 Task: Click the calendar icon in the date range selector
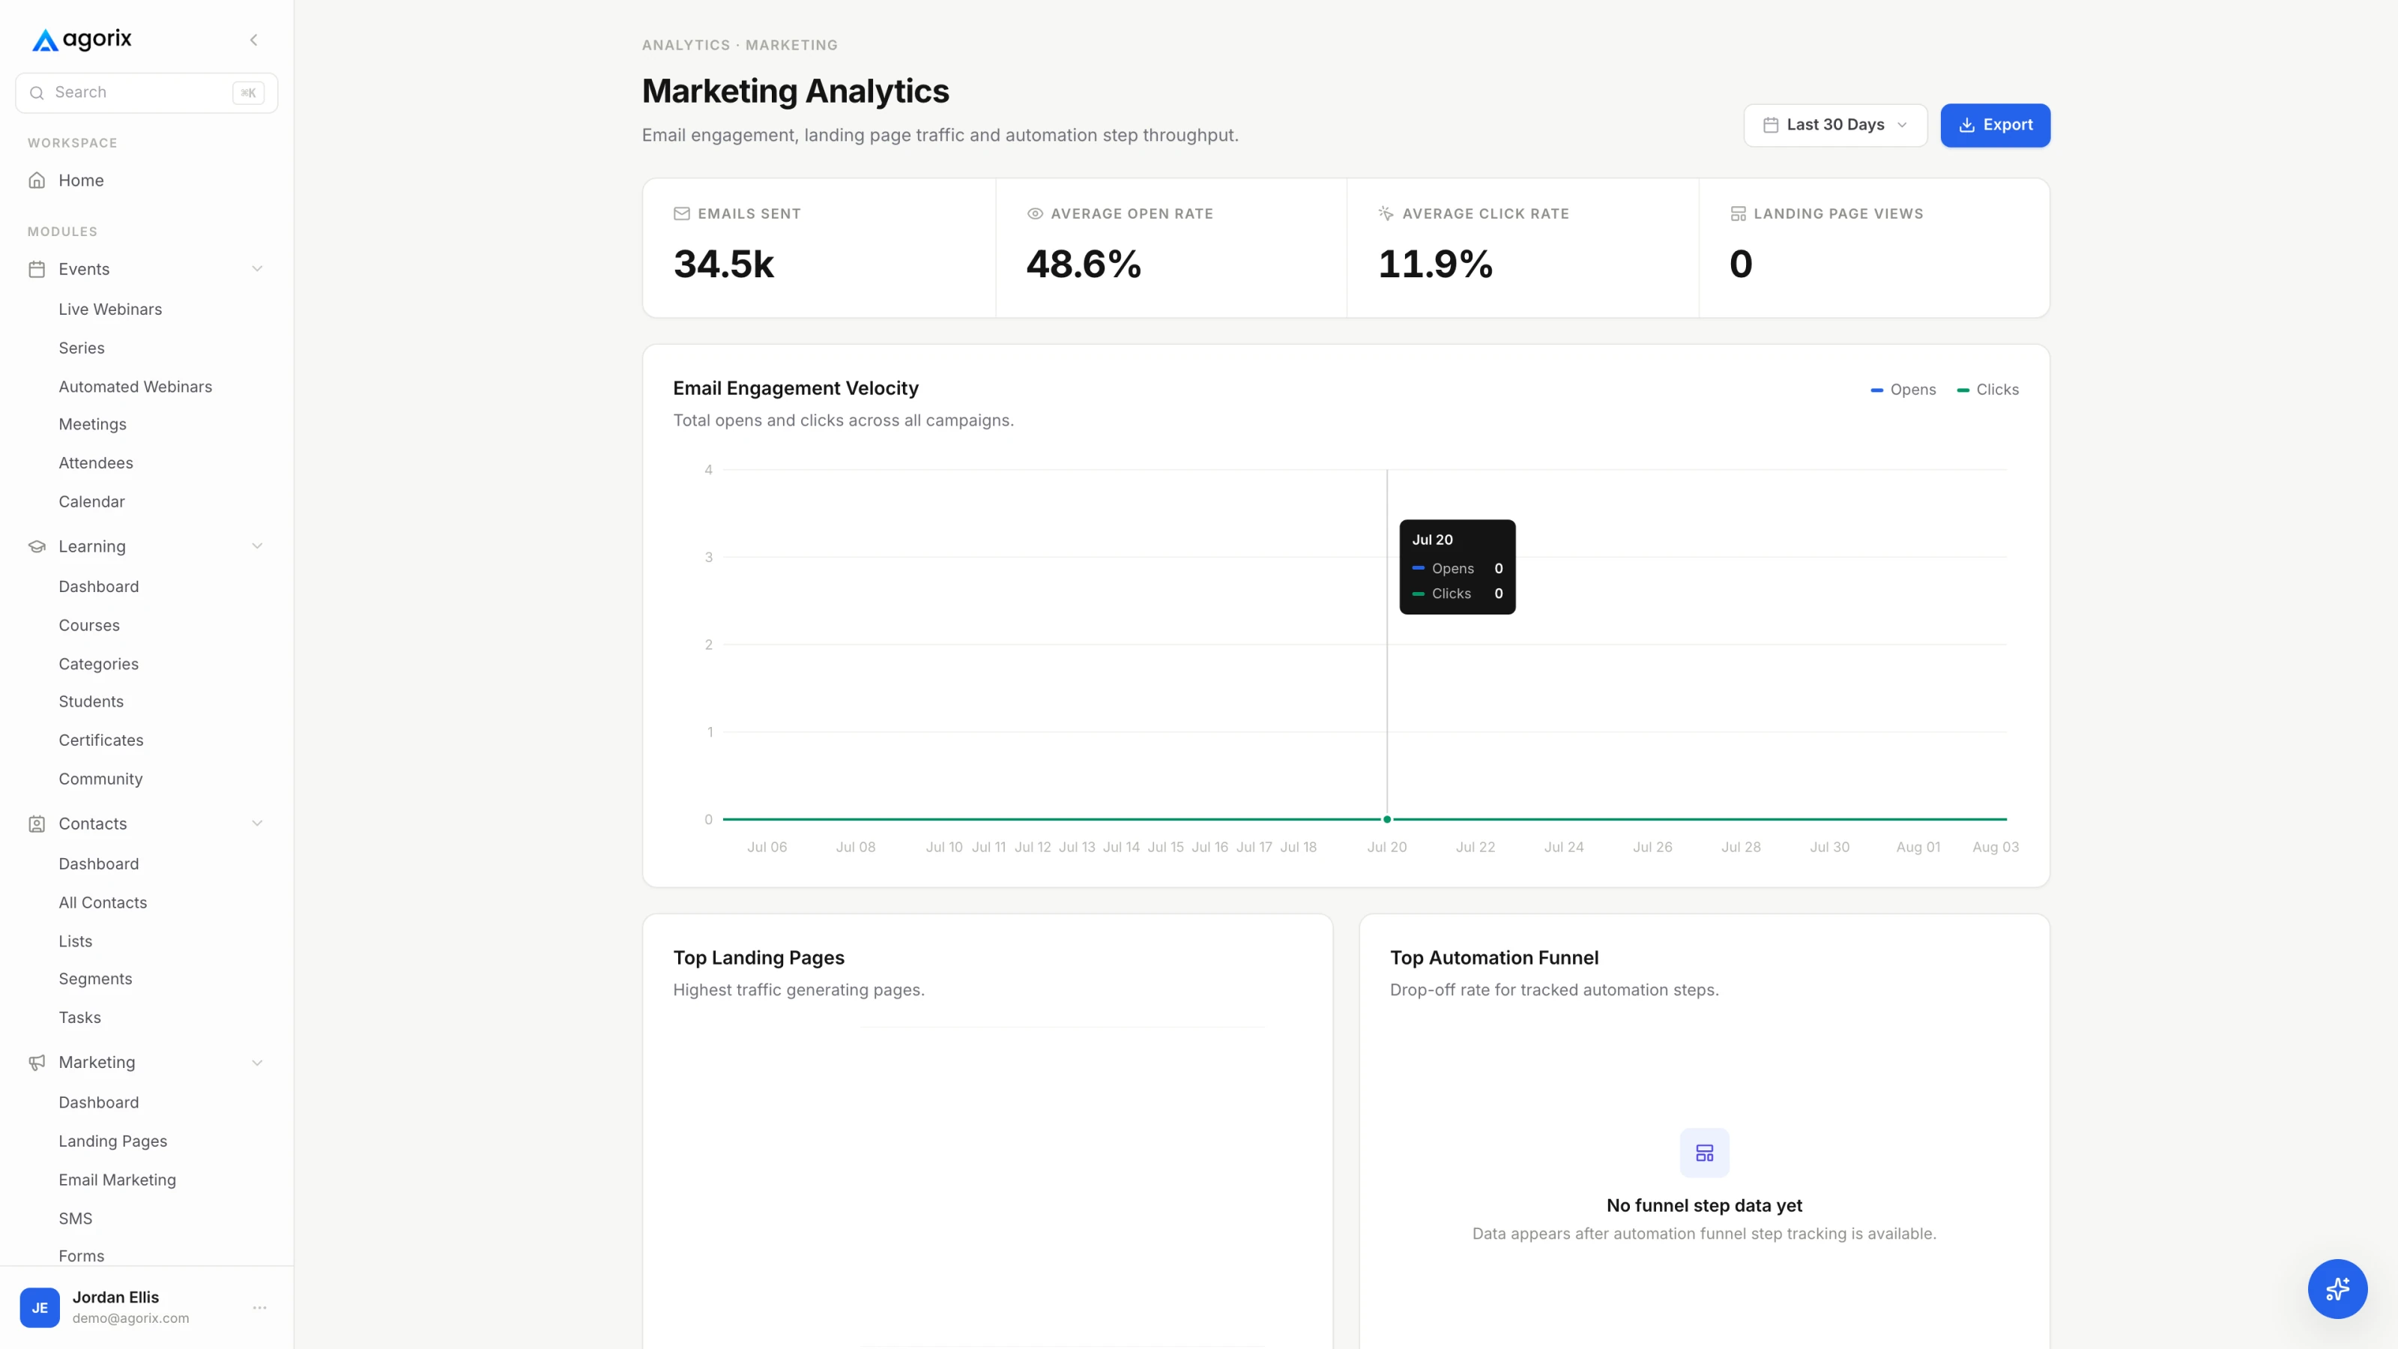pos(1771,124)
